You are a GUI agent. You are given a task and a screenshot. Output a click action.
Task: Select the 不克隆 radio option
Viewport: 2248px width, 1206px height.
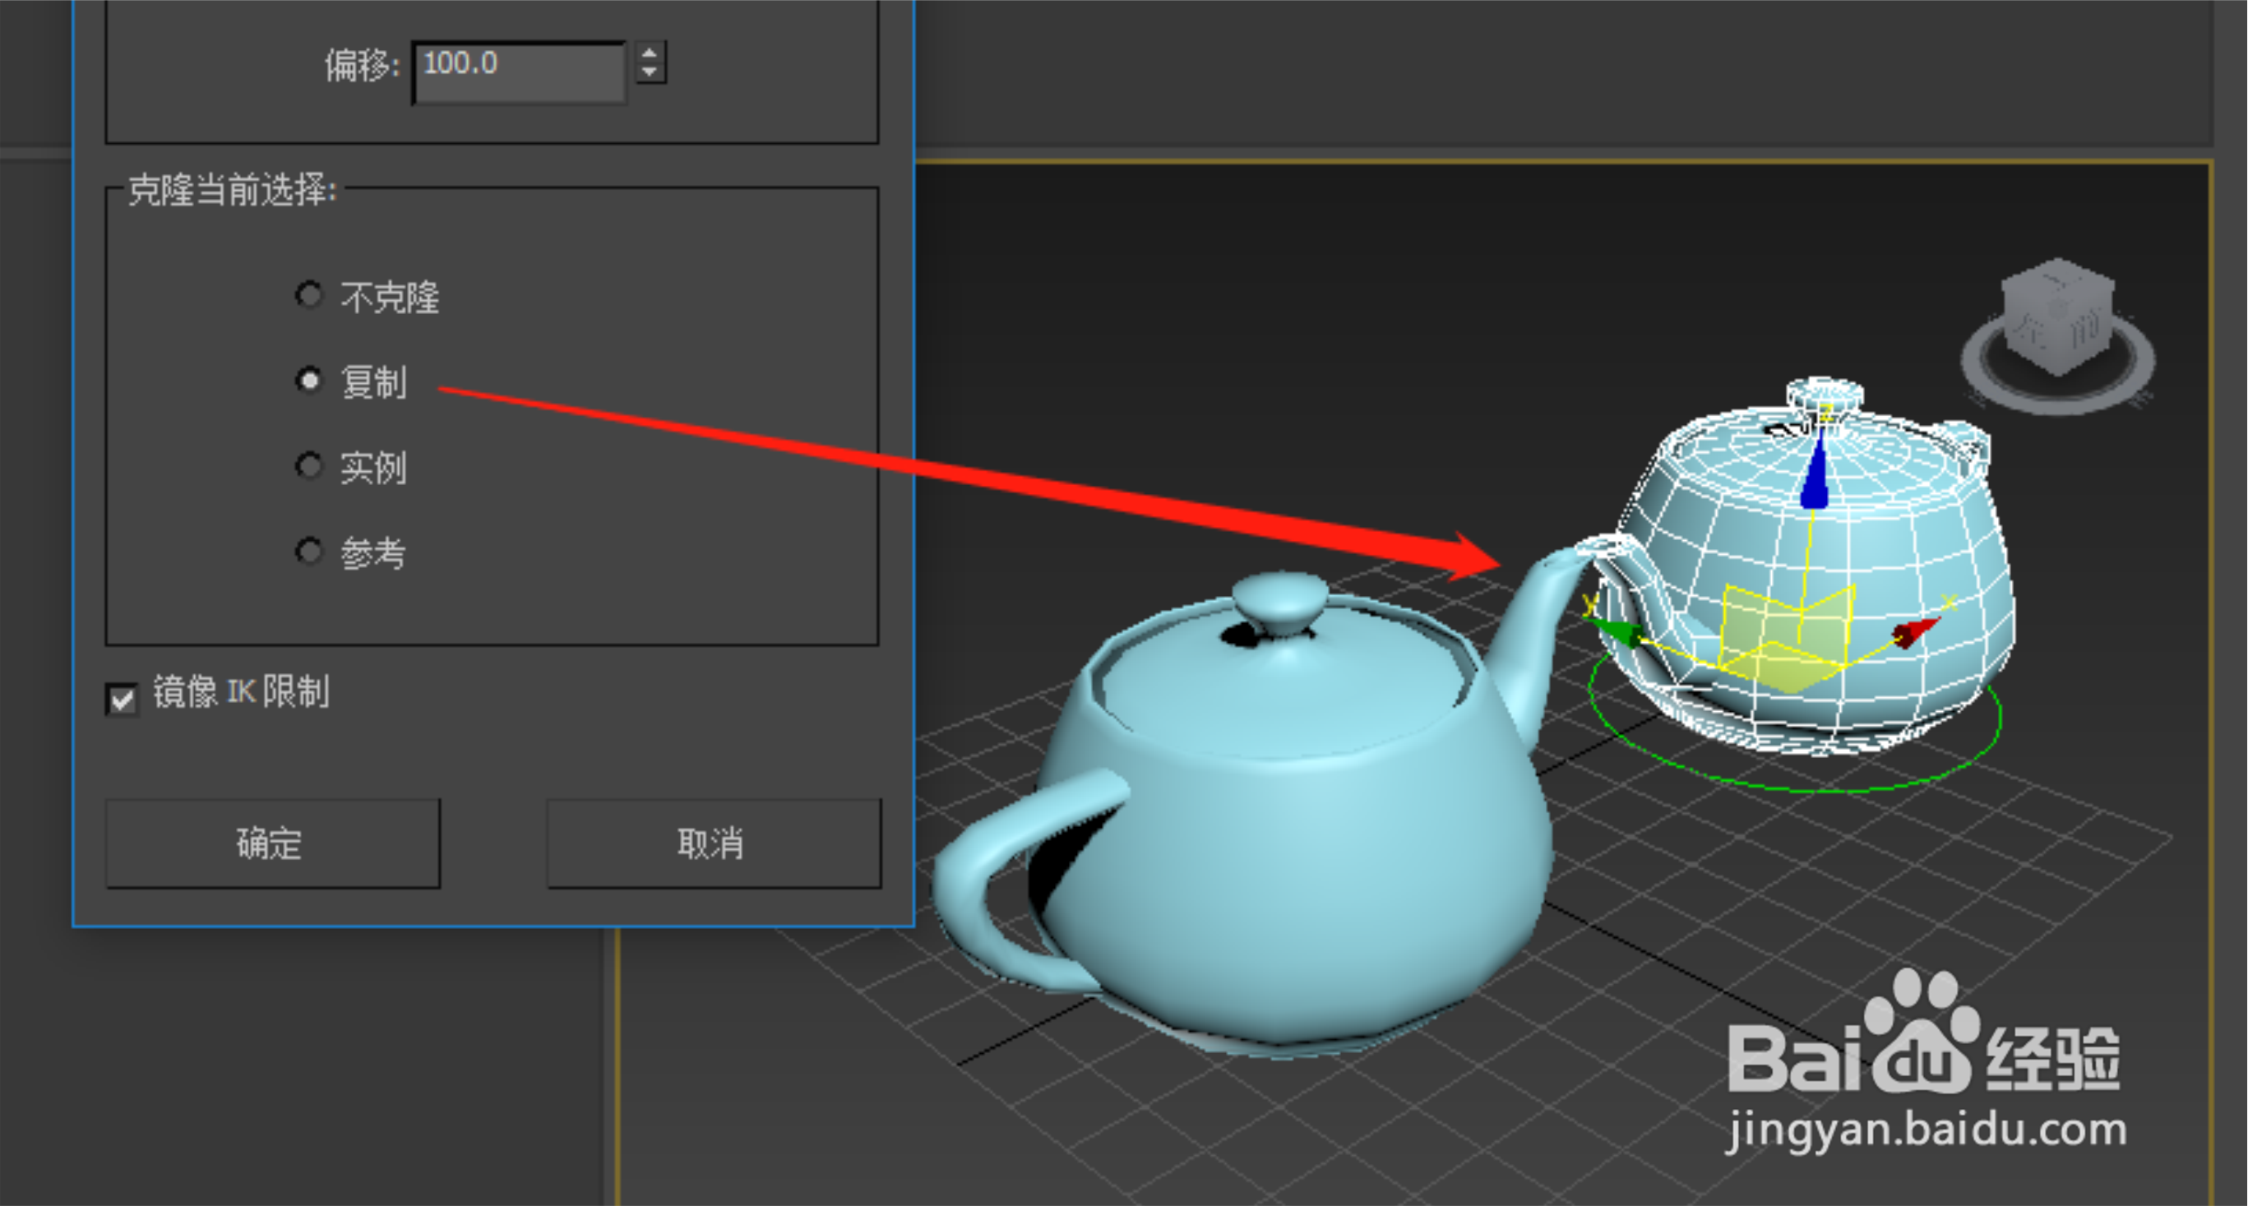tap(308, 296)
